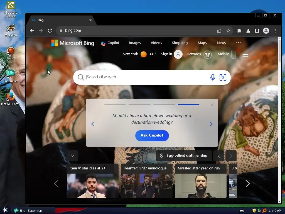Open the browser three-dot menu
Screen dimensions: 285x214
click(x=275, y=31)
